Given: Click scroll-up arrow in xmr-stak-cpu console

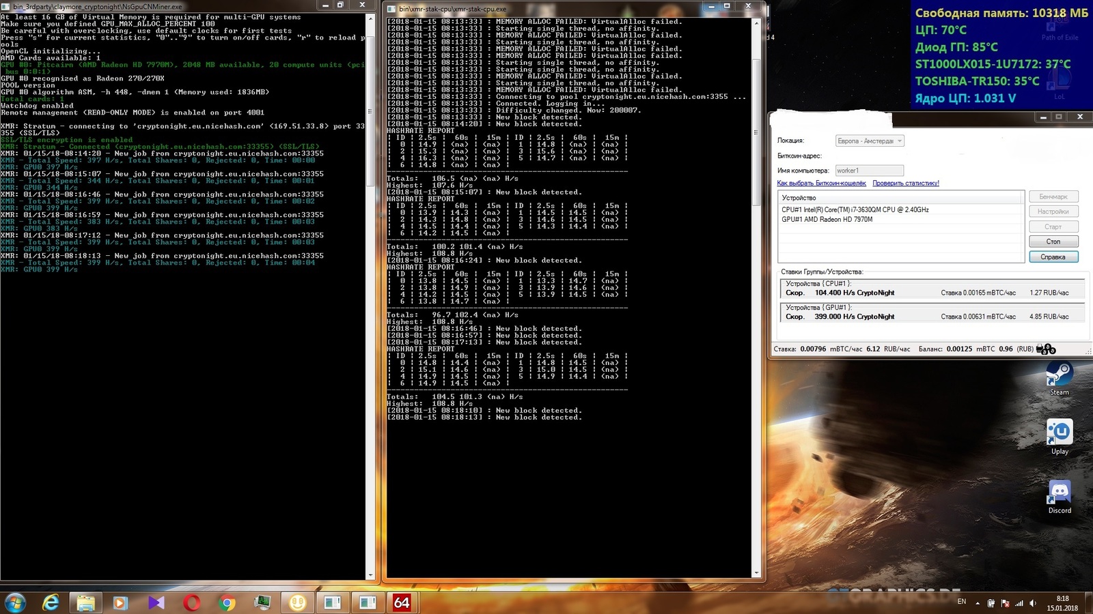Looking at the screenshot, I should coord(756,23).
